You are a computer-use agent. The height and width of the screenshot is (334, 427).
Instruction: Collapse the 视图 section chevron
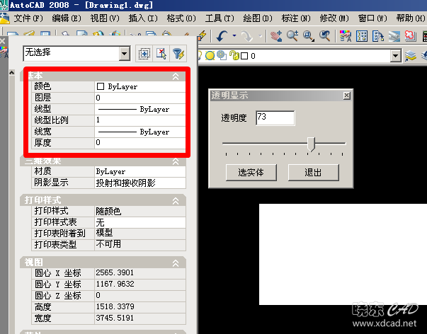(176, 263)
